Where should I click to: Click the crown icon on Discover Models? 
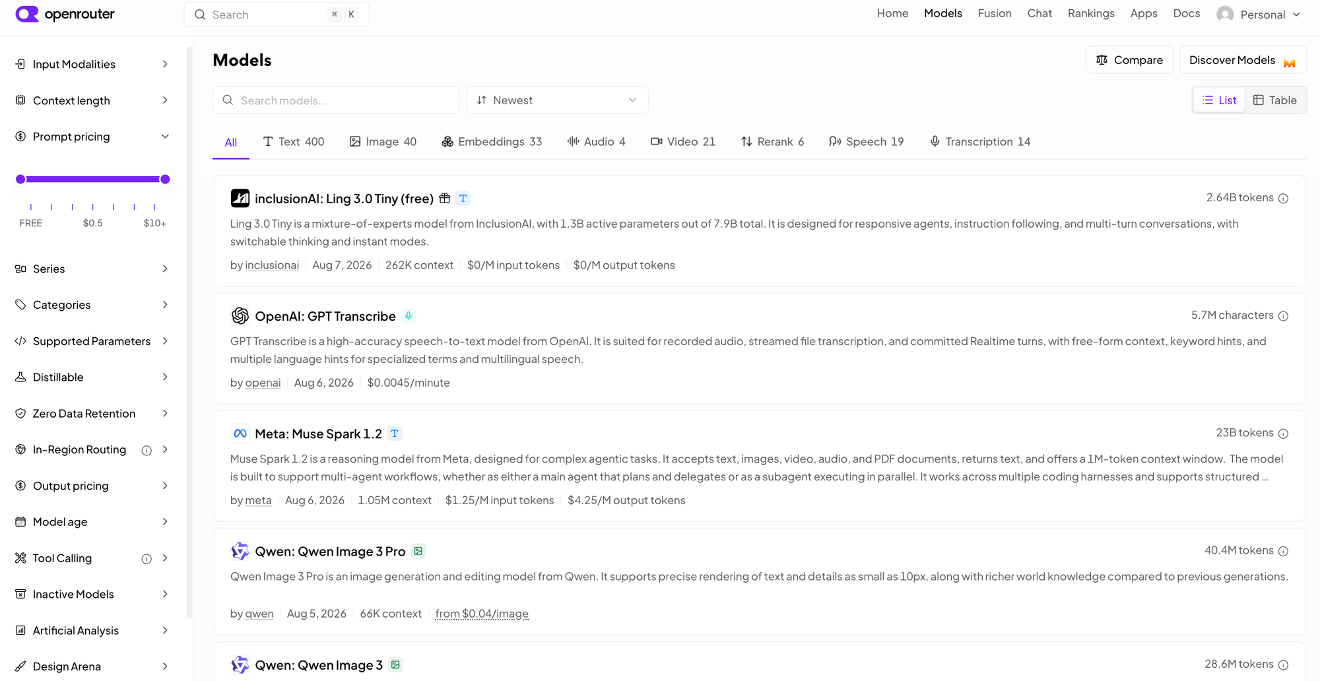click(x=1289, y=63)
